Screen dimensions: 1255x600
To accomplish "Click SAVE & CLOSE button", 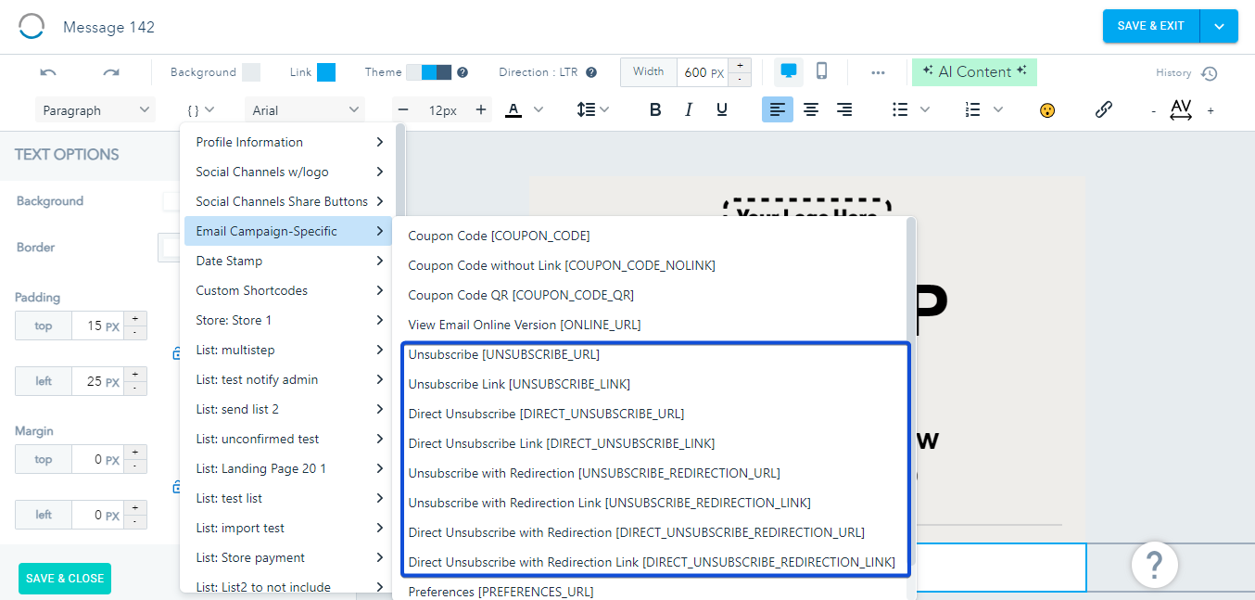I will click(65, 579).
